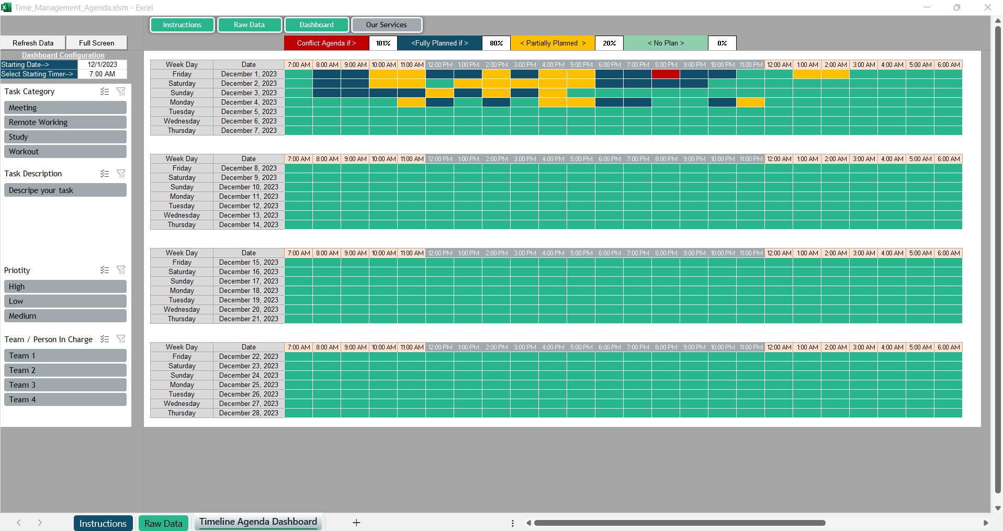This screenshot has width=1003, height=531.
Task: Clear filter on Team / Person In Charge slicer
Action: (x=121, y=339)
